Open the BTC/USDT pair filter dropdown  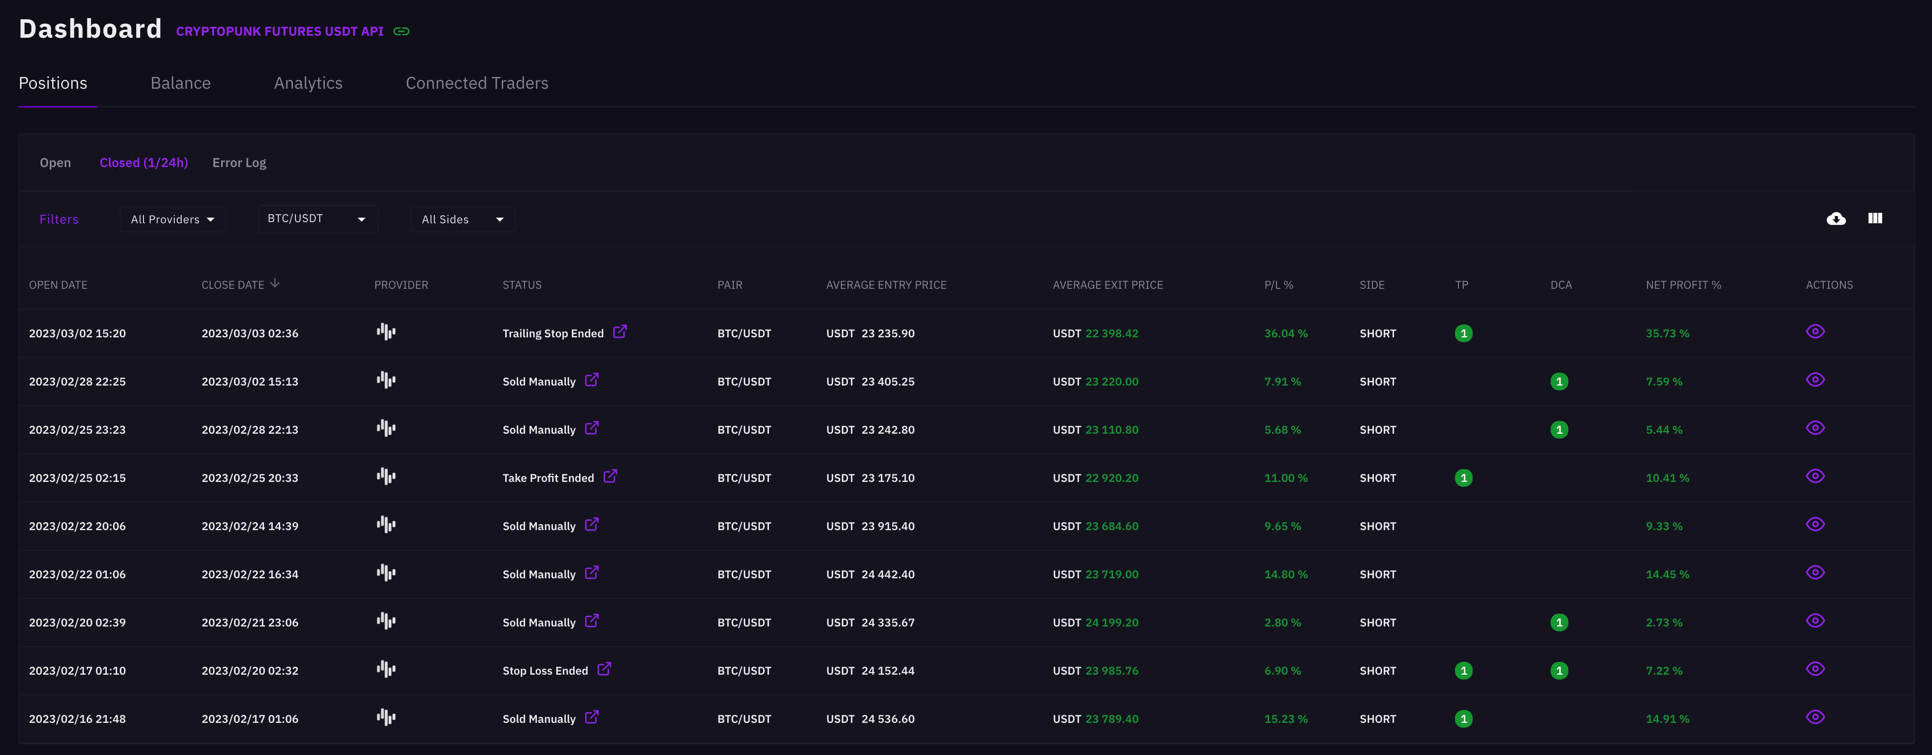(x=317, y=219)
